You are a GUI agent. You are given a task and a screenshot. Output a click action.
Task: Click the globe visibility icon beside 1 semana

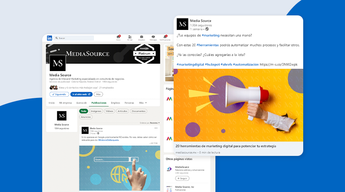pos(207,29)
